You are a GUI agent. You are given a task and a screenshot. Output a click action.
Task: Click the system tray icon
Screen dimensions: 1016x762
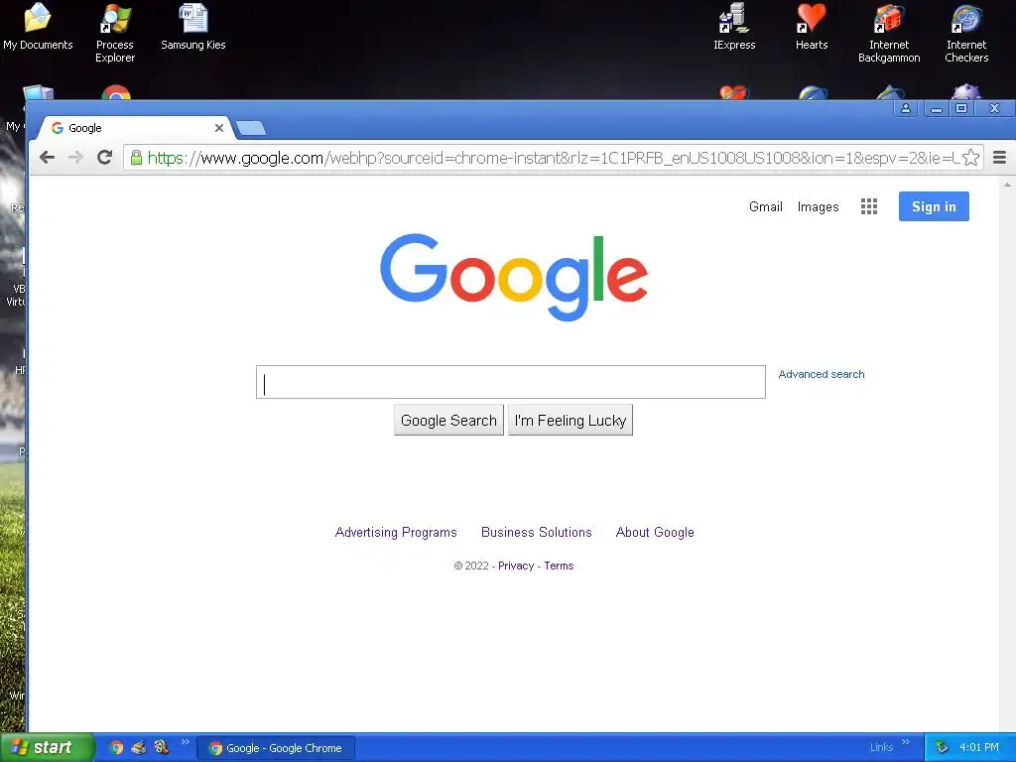click(x=943, y=748)
